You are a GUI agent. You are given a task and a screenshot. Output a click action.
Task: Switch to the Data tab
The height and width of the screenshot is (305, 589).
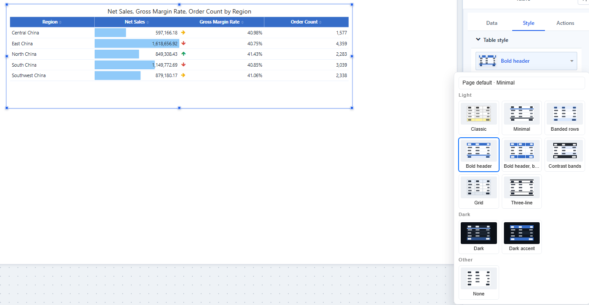point(492,23)
